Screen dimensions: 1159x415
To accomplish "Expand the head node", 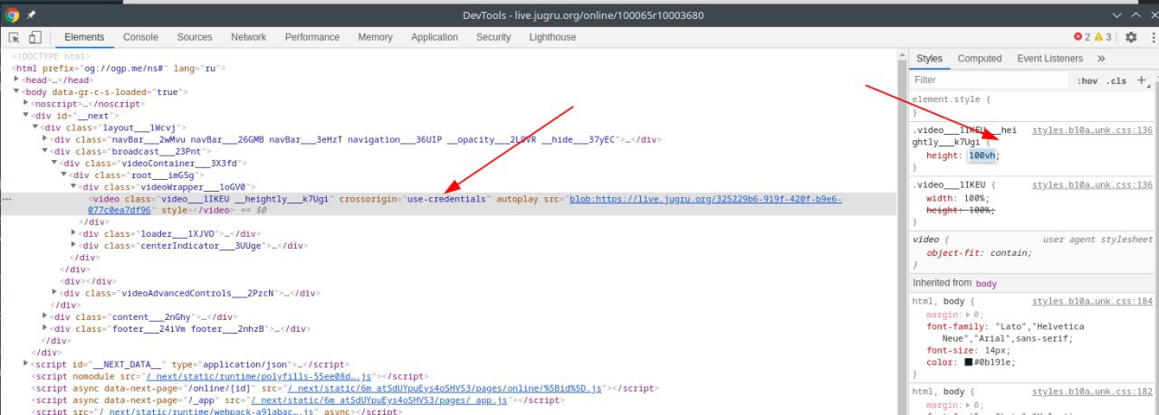I will (16, 80).
